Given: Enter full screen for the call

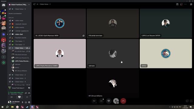Looking at the screenshot, I should coord(191,101).
